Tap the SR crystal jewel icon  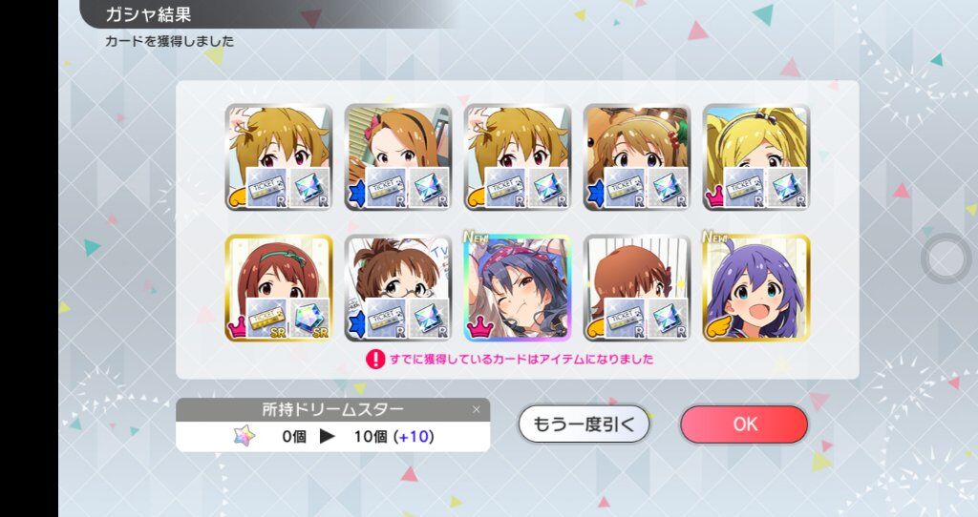coord(310,319)
